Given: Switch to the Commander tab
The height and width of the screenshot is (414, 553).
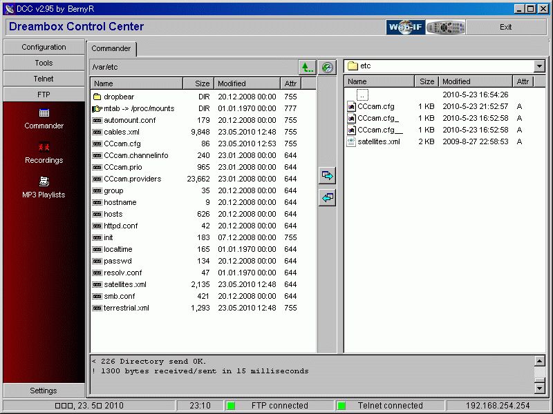Looking at the screenshot, I should (x=111, y=49).
